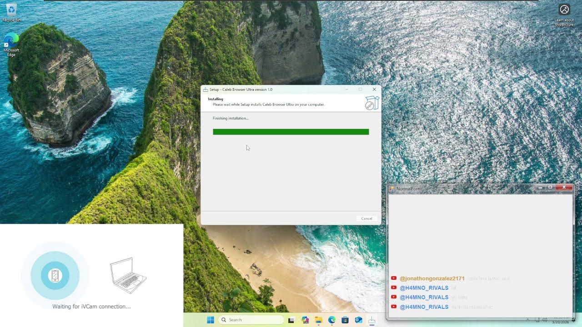Expand the system tray hidden icons chevron
Image resolution: width=582 pixels, height=327 pixels.
(x=527, y=320)
